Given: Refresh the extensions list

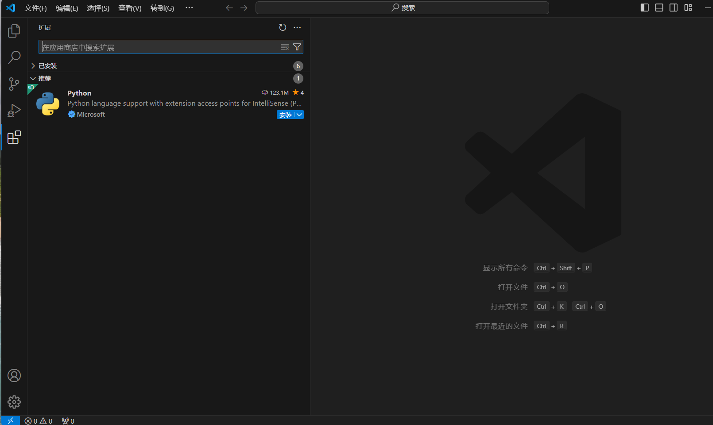Looking at the screenshot, I should (283, 27).
